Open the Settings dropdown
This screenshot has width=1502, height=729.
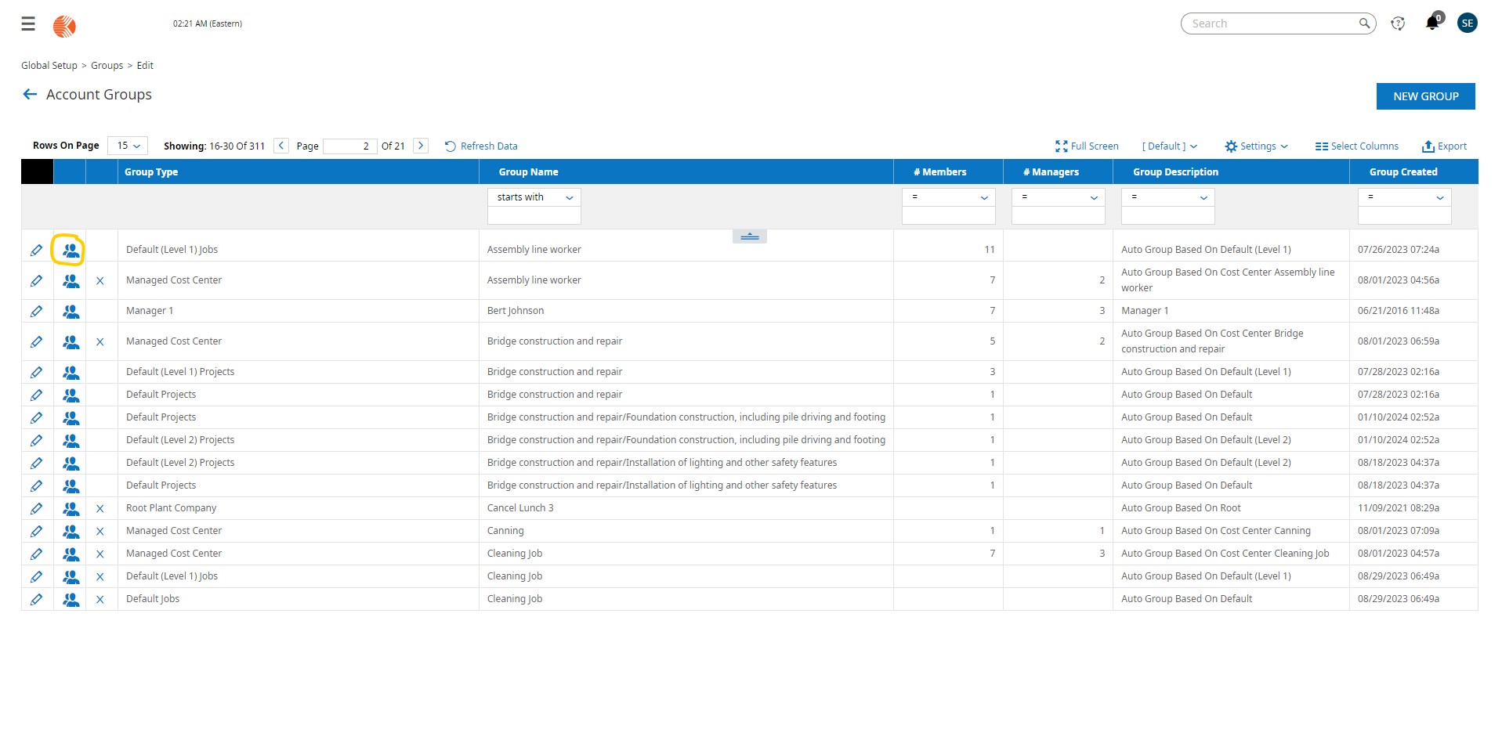[x=1256, y=146]
